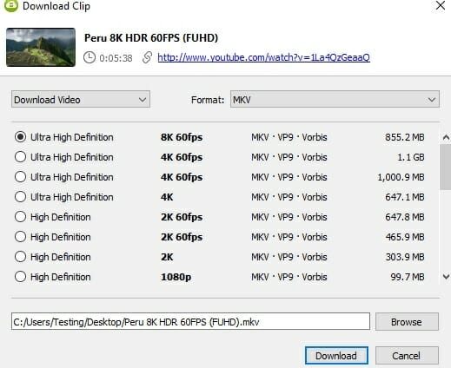Click the chain link icon beside the URL

click(147, 57)
